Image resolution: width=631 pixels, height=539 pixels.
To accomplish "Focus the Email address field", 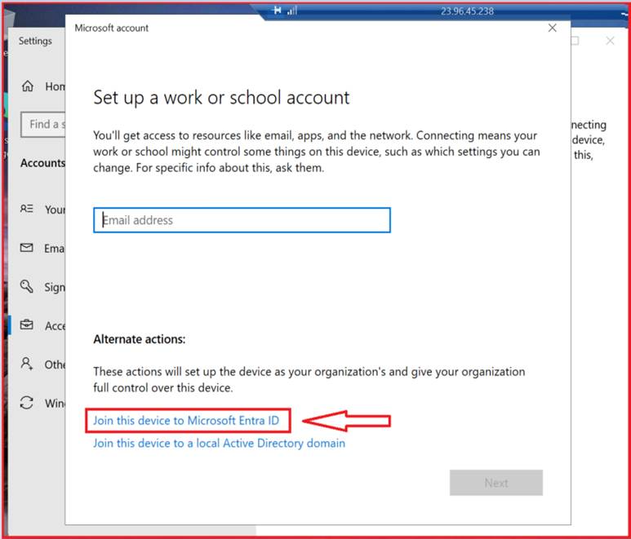I will click(x=242, y=220).
